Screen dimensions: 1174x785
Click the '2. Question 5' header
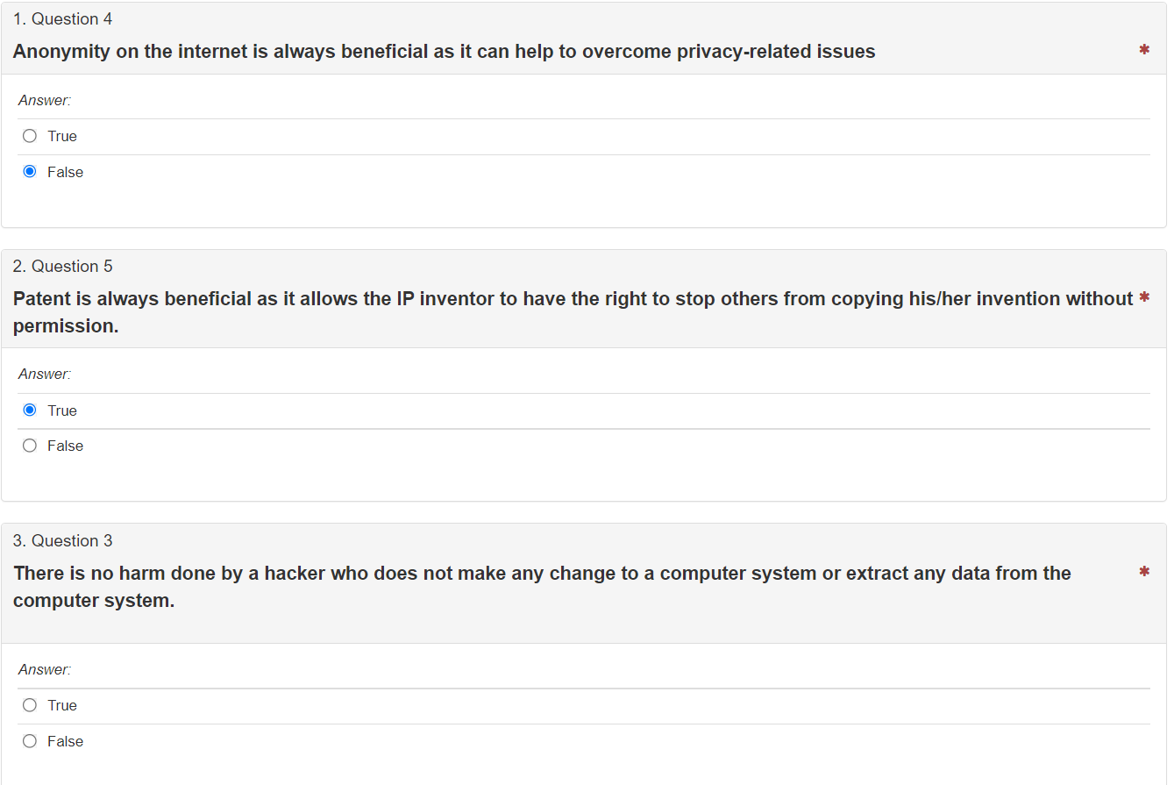tap(63, 266)
